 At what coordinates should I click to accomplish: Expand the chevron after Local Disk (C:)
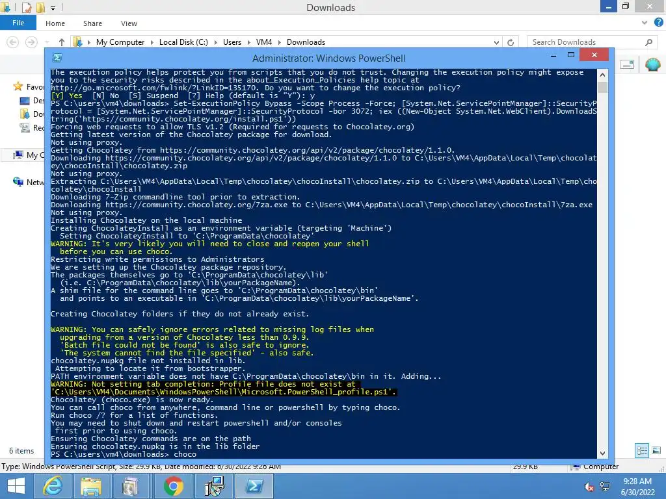click(215, 42)
